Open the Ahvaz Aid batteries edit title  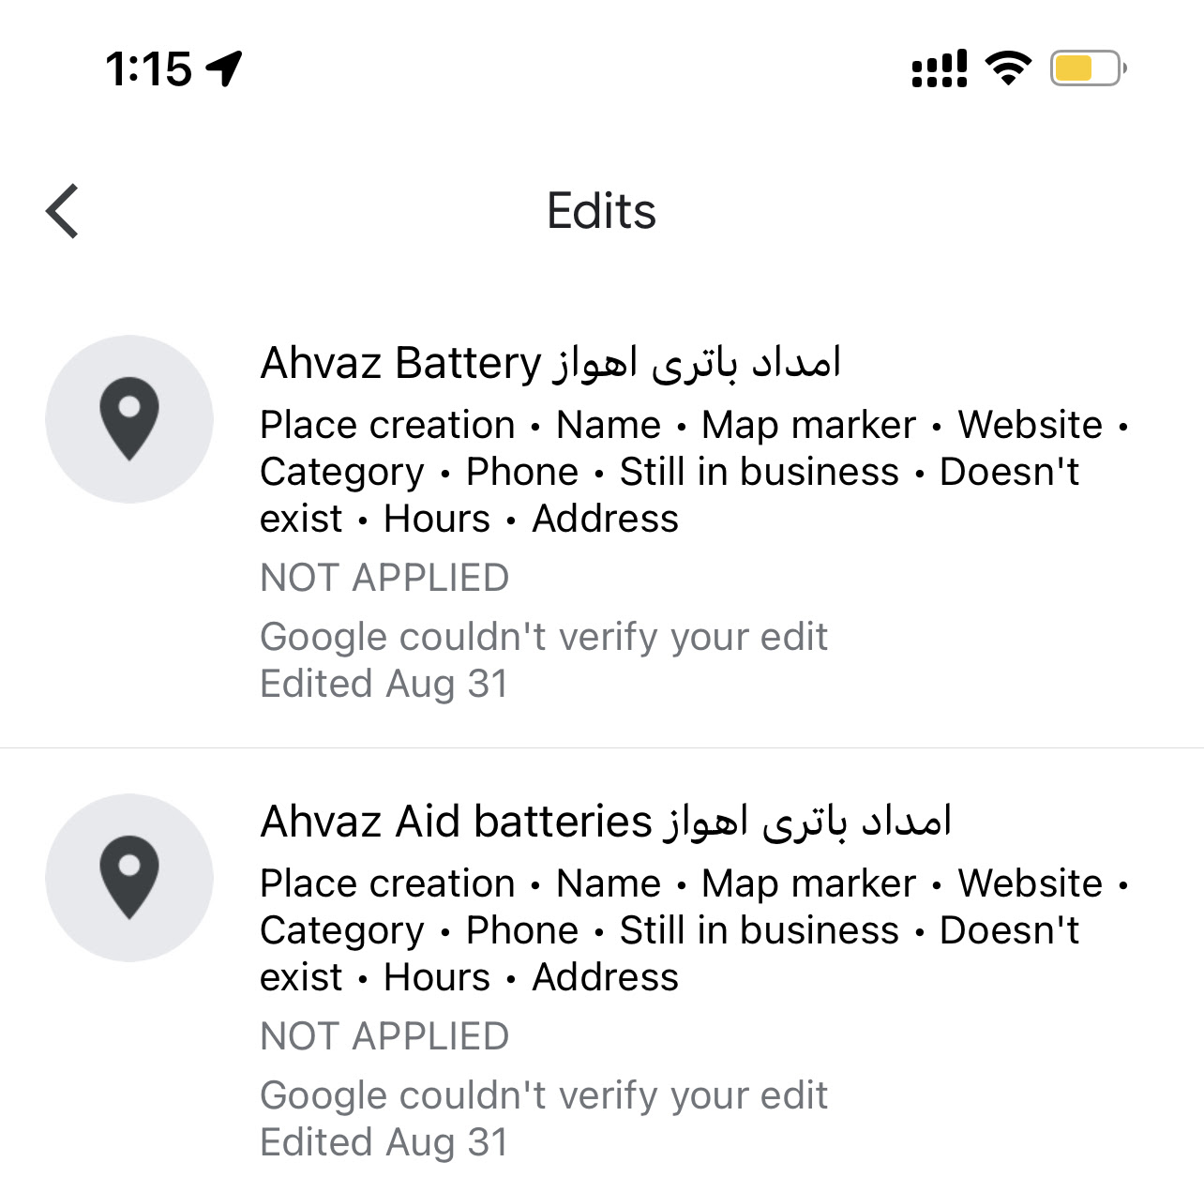(x=606, y=822)
